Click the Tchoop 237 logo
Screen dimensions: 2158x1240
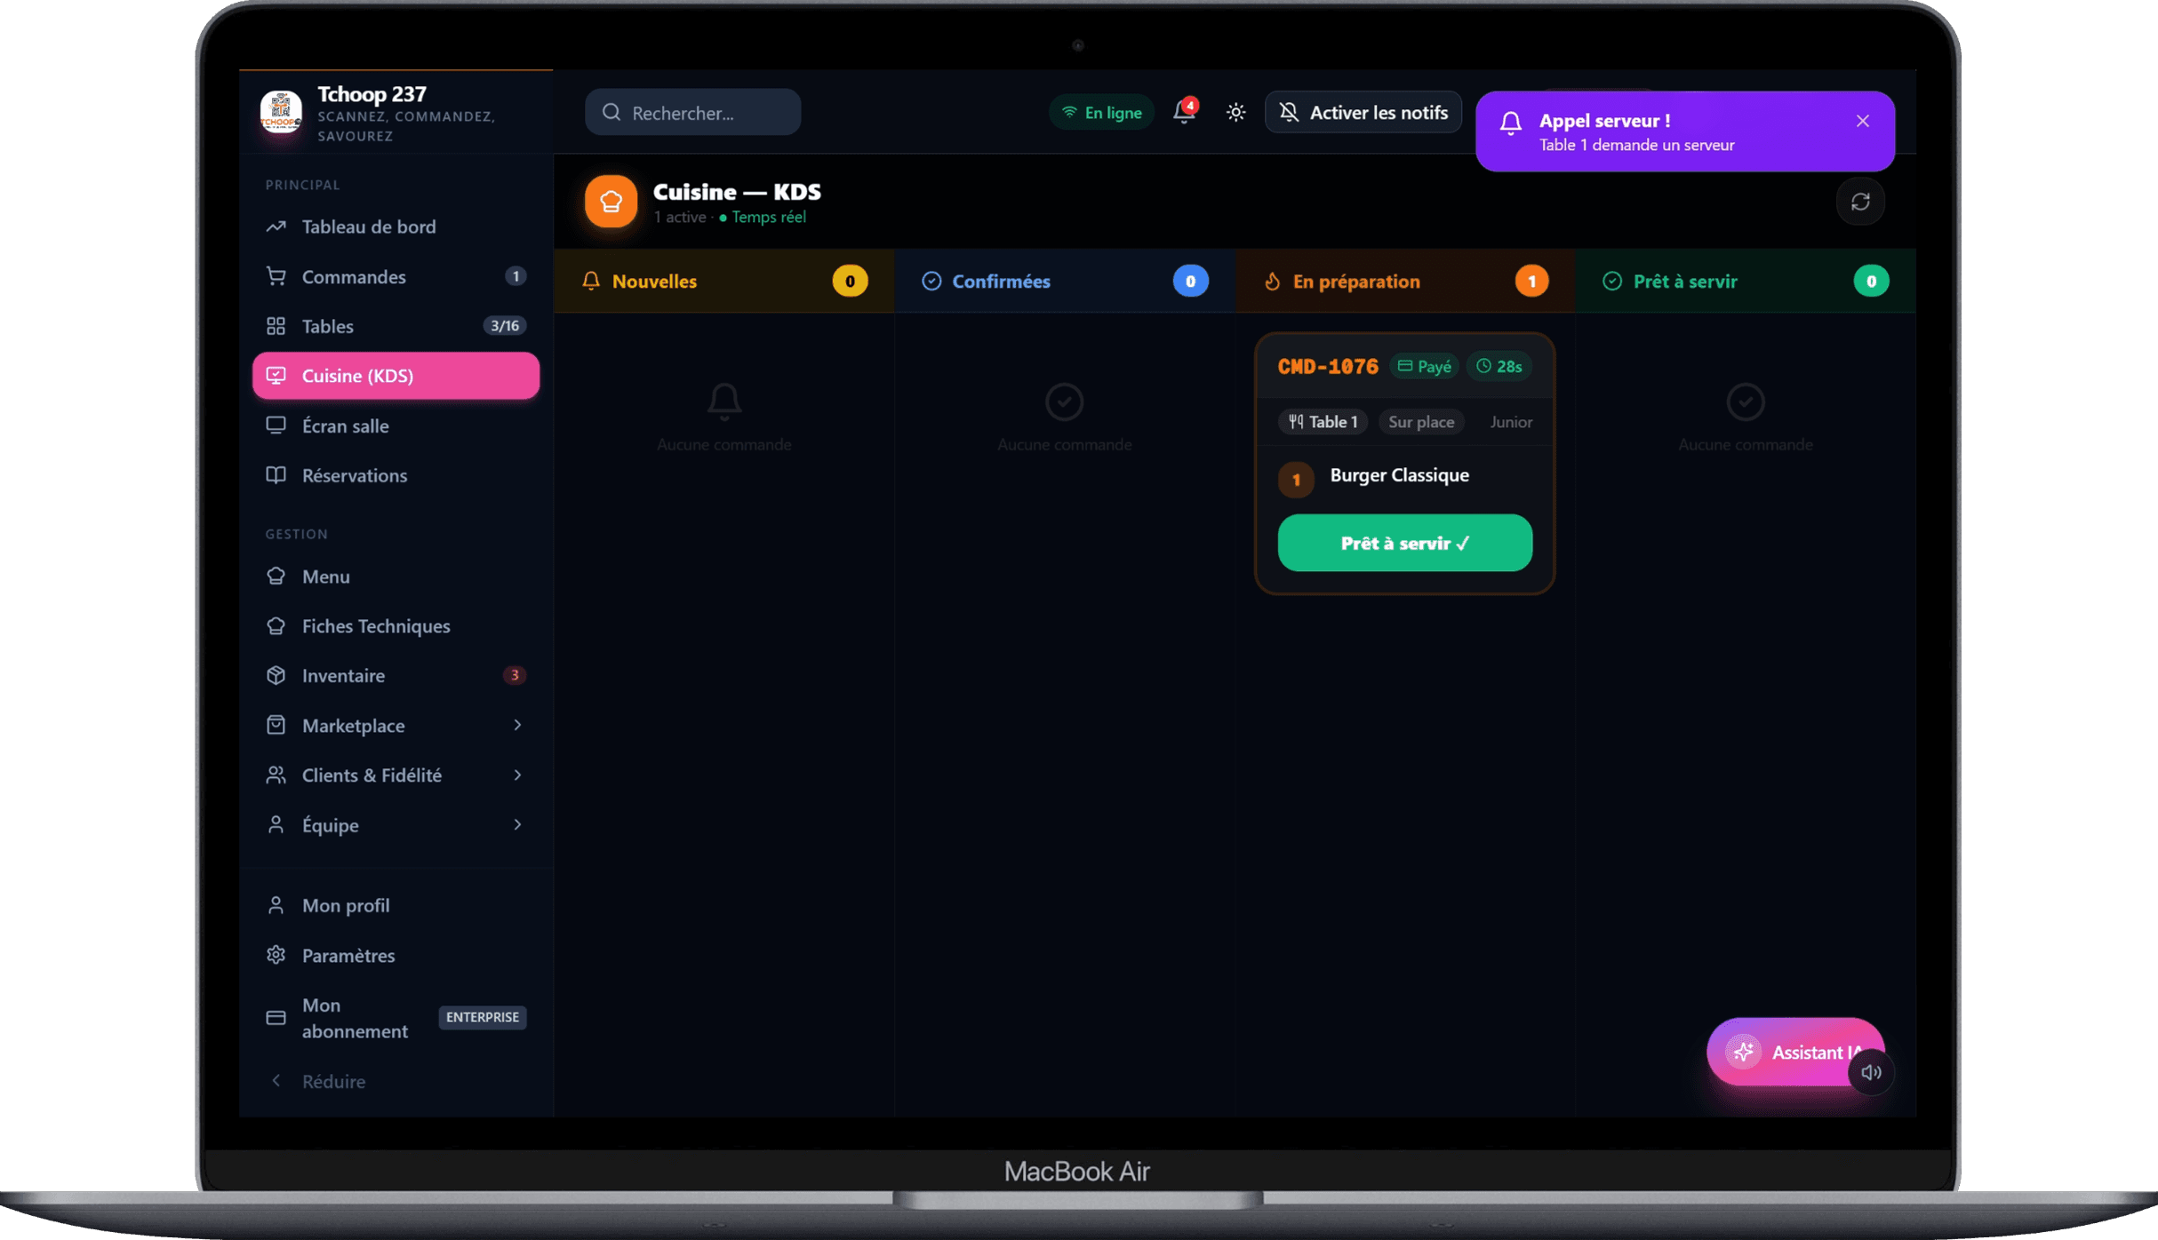point(281,111)
